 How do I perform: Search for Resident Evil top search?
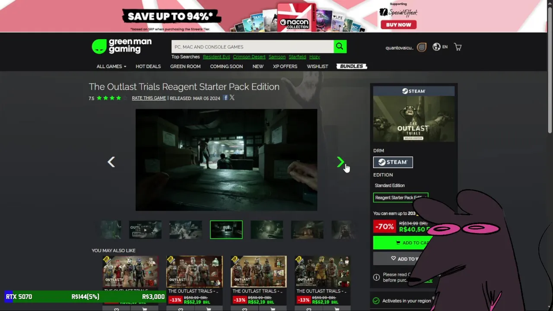(x=216, y=57)
